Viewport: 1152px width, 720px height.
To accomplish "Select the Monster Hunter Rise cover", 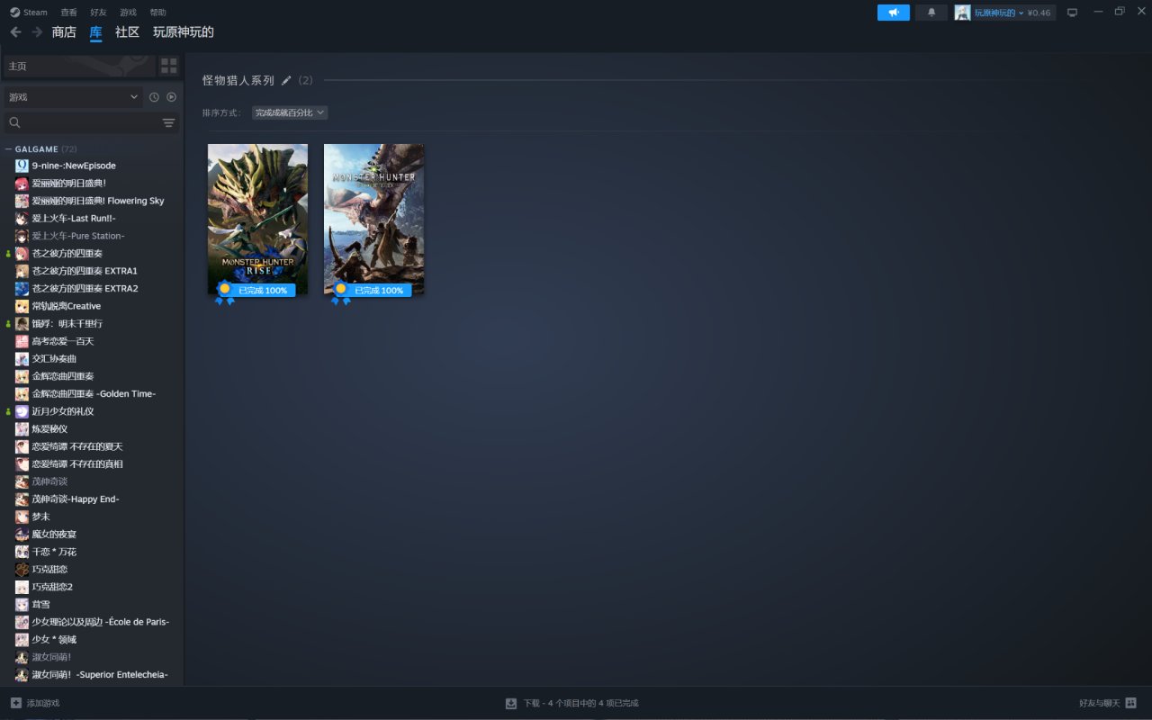I will [x=257, y=219].
